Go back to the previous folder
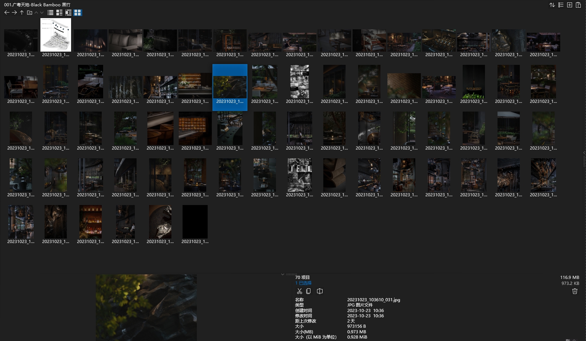This screenshot has width=586, height=341. [7, 13]
